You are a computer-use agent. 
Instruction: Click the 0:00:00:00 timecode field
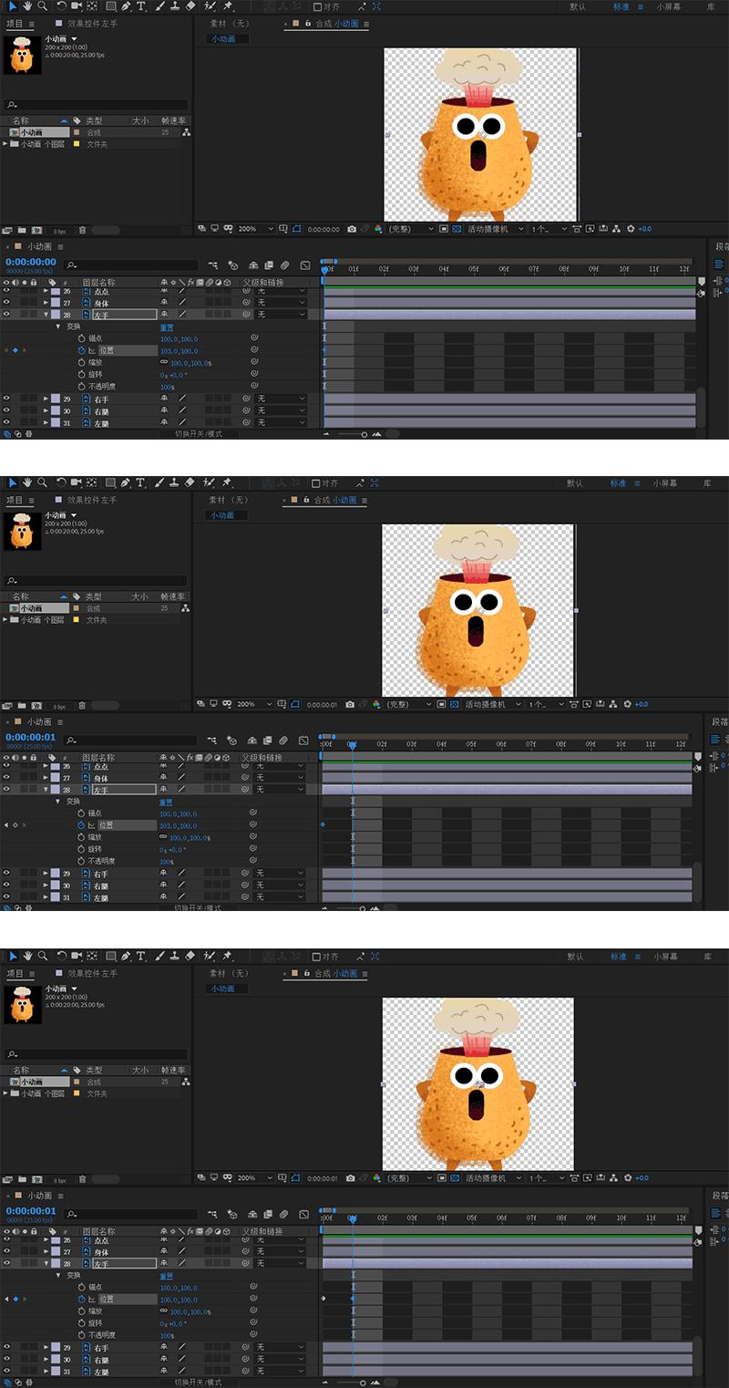pos(31,262)
